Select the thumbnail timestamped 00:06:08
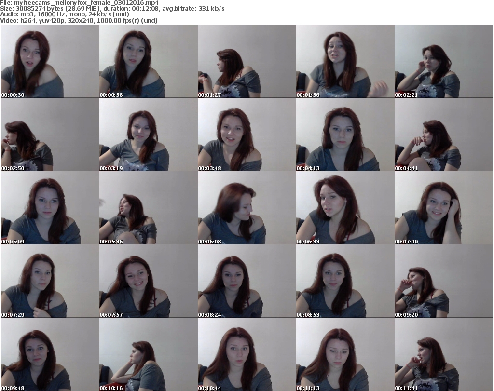The height and width of the screenshot is (391, 494). pos(247,208)
